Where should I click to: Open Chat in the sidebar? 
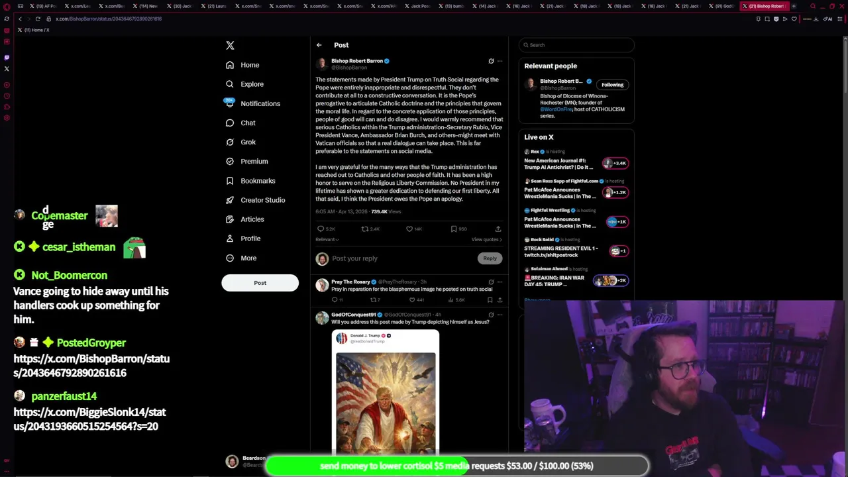[x=240, y=123]
